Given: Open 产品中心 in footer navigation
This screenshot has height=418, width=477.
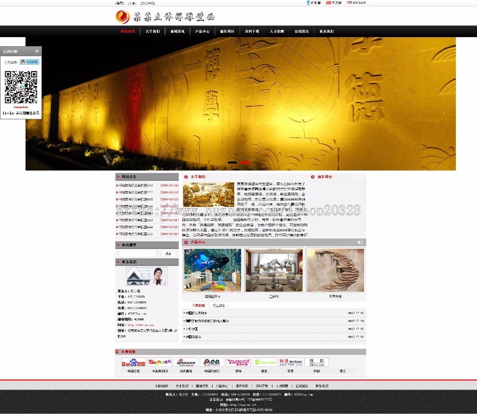Looking at the screenshot, I should [222, 386].
